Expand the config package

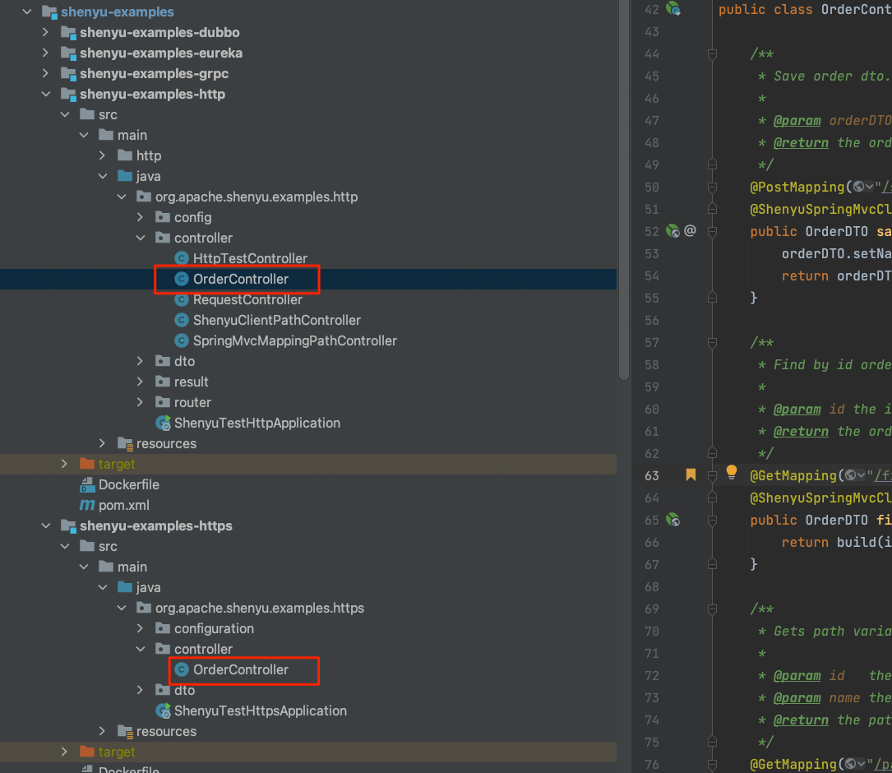pyautogui.click(x=140, y=217)
